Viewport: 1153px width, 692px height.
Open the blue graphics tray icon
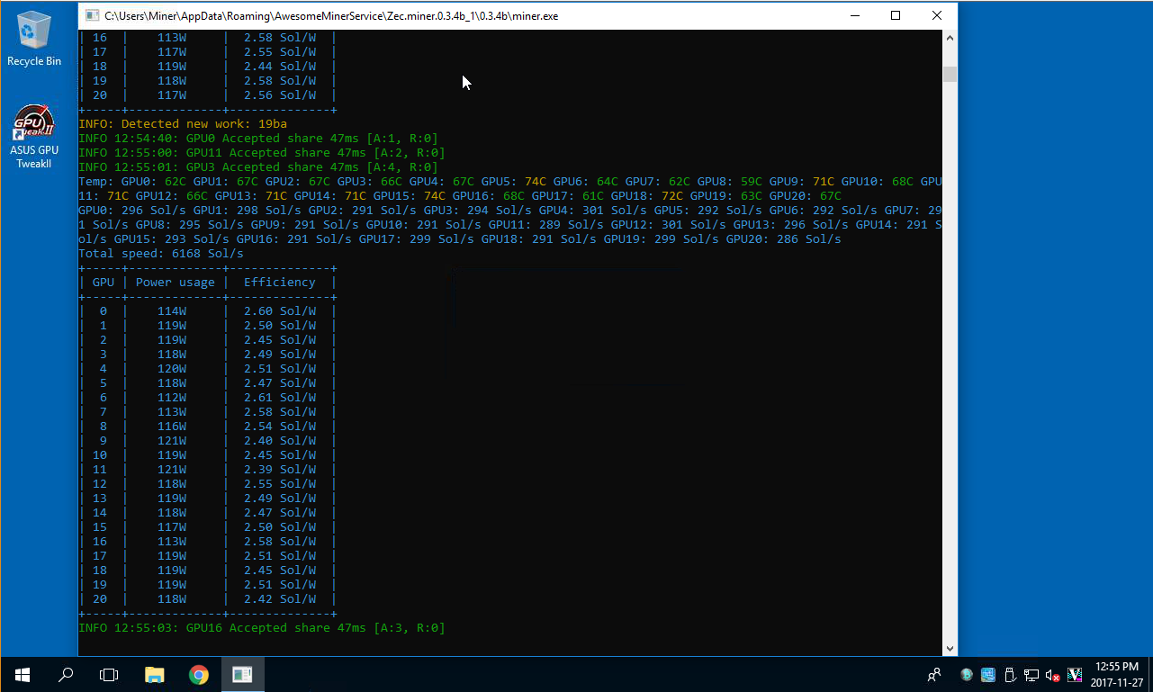pos(988,674)
